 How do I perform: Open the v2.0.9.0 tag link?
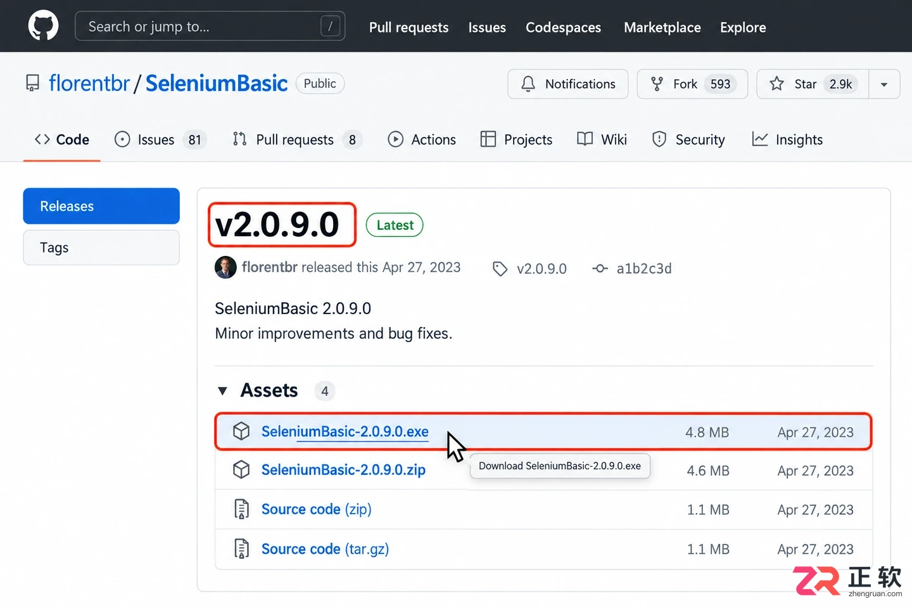pyautogui.click(x=541, y=269)
